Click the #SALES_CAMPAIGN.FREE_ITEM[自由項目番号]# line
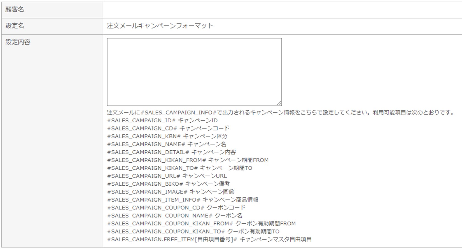The image size is (462, 250). (x=209, y=239)
